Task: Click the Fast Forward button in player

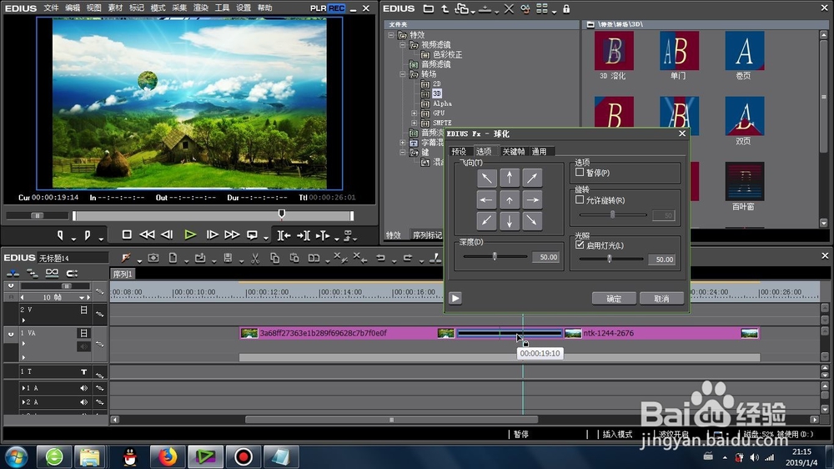Action: point(232,234)
